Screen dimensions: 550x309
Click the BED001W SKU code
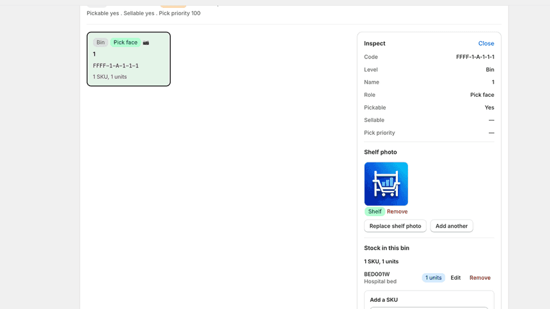pos(377,274)
